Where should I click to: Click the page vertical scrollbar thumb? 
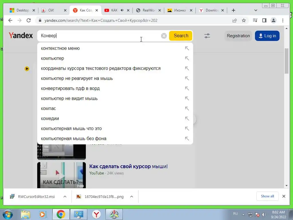click(286, 61)
